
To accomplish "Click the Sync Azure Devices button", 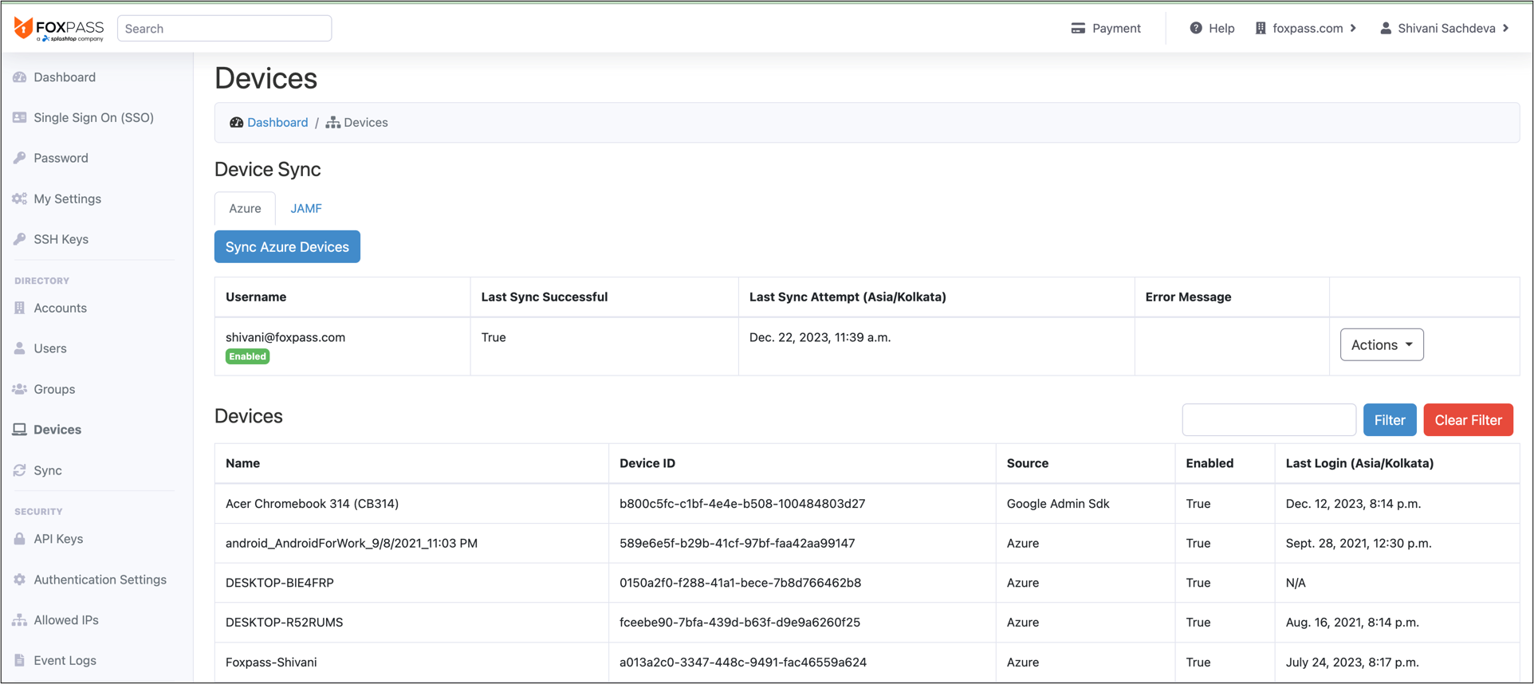I will tap(287, 247).
